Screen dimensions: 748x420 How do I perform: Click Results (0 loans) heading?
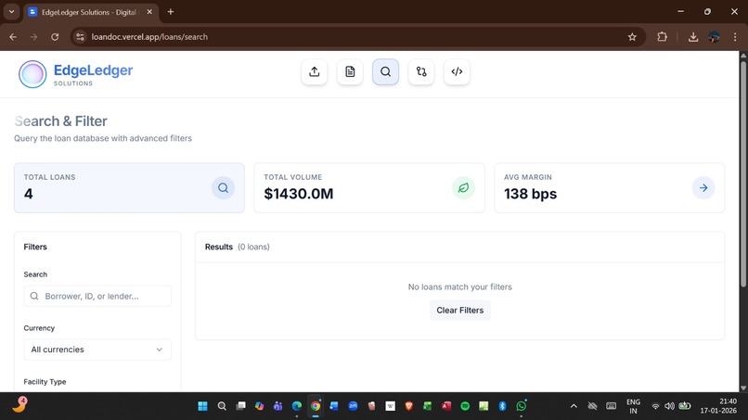237,247
